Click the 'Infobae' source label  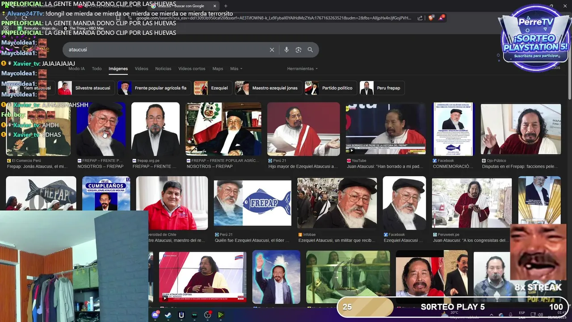pos(309,234)
